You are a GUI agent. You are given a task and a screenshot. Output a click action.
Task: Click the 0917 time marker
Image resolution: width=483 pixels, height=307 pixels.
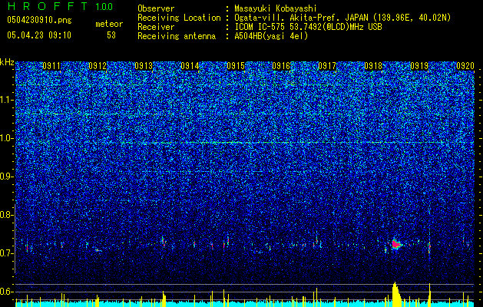327,66
